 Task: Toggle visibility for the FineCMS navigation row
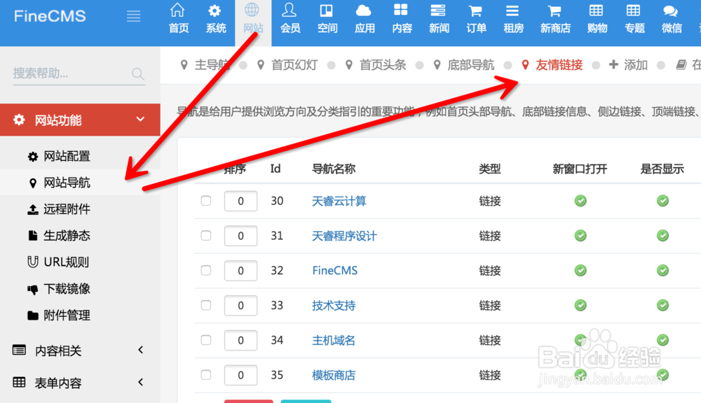pos(662,271)
